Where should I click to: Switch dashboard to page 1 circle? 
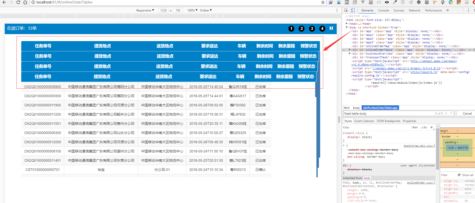click(291, 28)
